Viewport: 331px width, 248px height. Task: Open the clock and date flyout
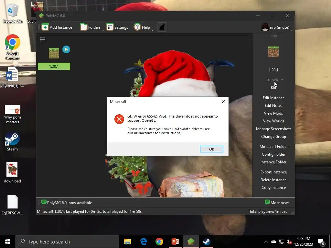[303, 242]
